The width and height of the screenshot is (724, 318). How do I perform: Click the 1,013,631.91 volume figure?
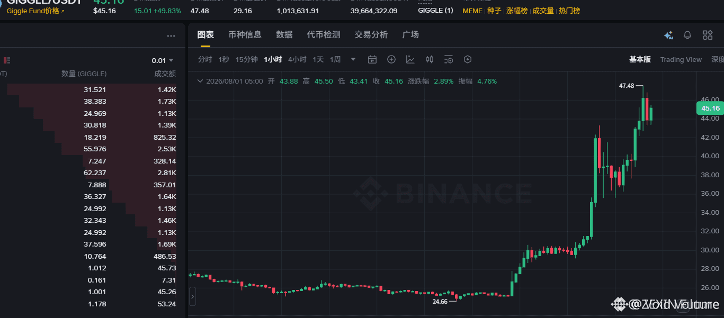298,11
